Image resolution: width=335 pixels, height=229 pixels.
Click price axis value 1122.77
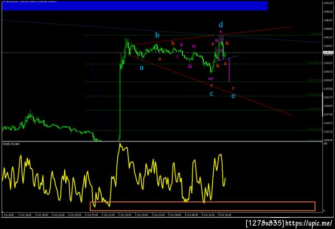click(328, 98)
